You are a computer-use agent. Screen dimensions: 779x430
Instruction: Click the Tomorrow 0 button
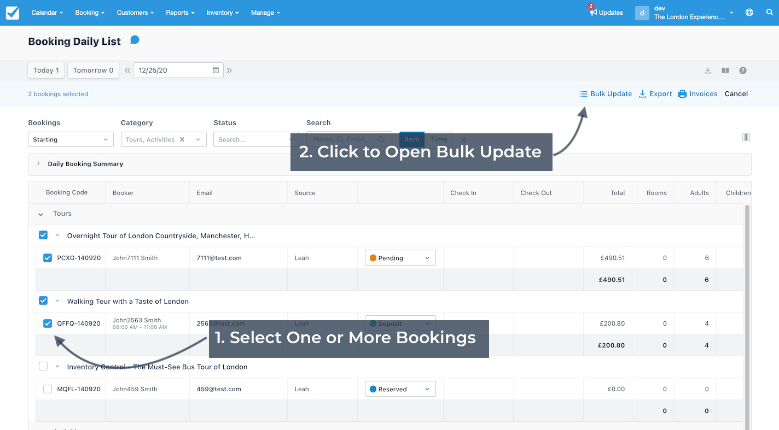pos(93,70)
